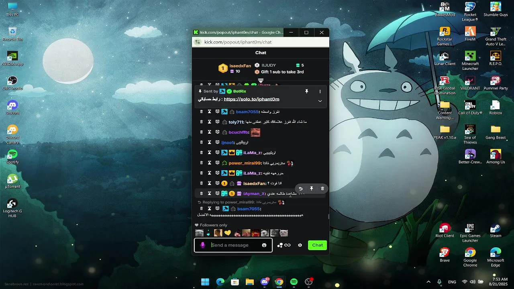Screen dimensions: 514x289
Task: Delete iAyman_X's message from hover toolbar
Action: (x=322, y=189)
